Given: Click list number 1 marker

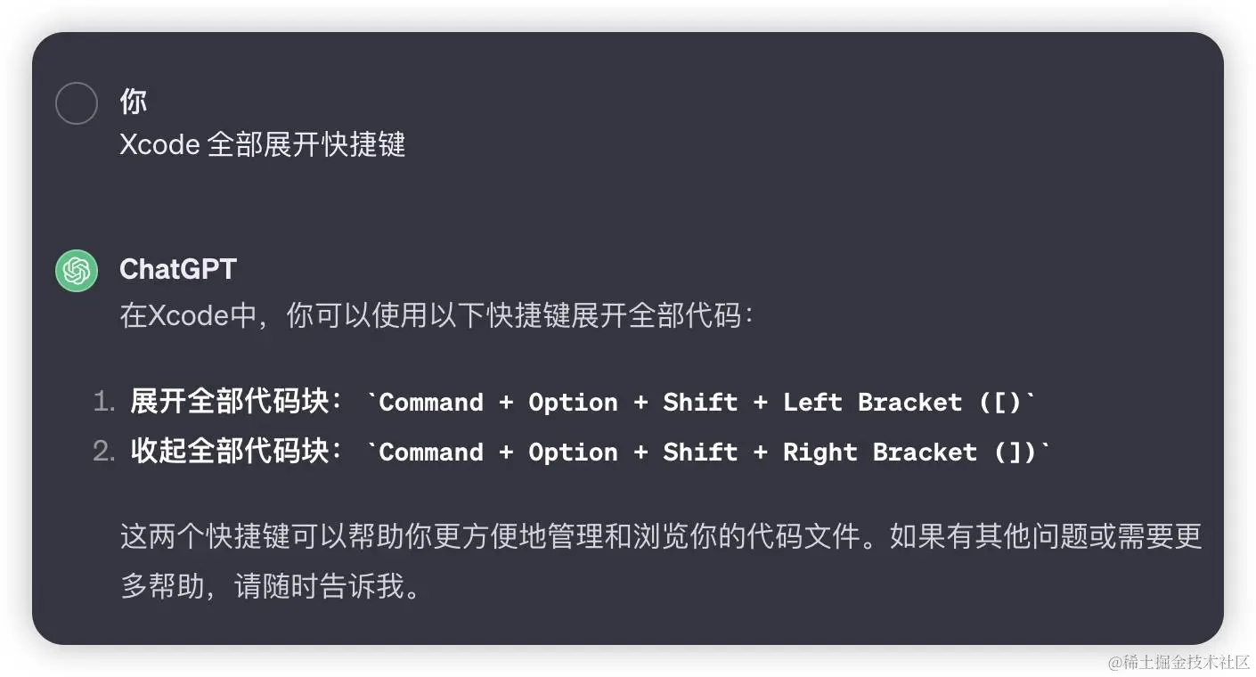Looking at the screenshot, I should 104,403.
